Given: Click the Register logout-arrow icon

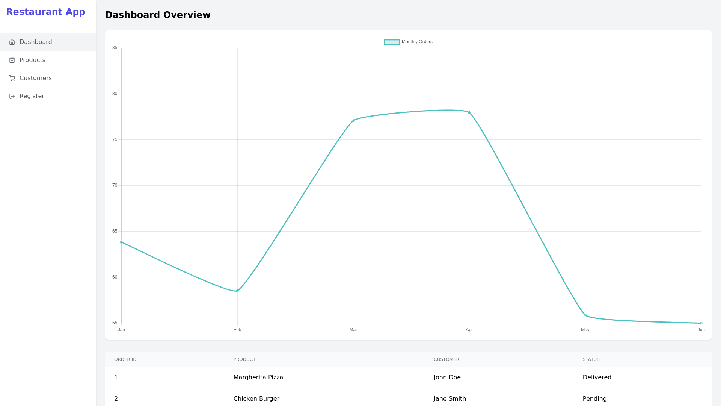Looking at the screenshot, I should (x=12, y=96).
